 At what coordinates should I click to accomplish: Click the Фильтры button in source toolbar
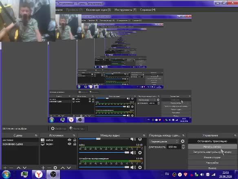tap(77, 128)
